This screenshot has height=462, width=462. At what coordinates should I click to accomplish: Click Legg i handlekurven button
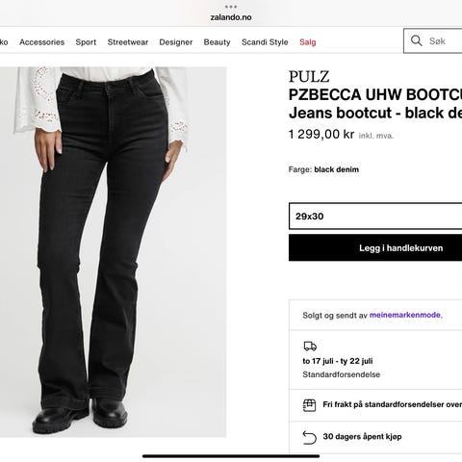pos(375,247)
